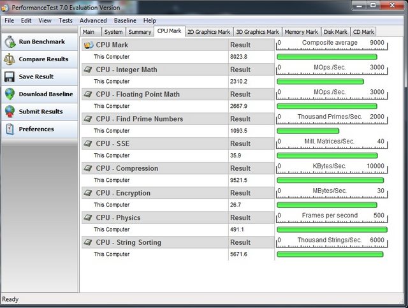Switch to the Summary tab
Screen dimensions: 408x308
point(140,32)
